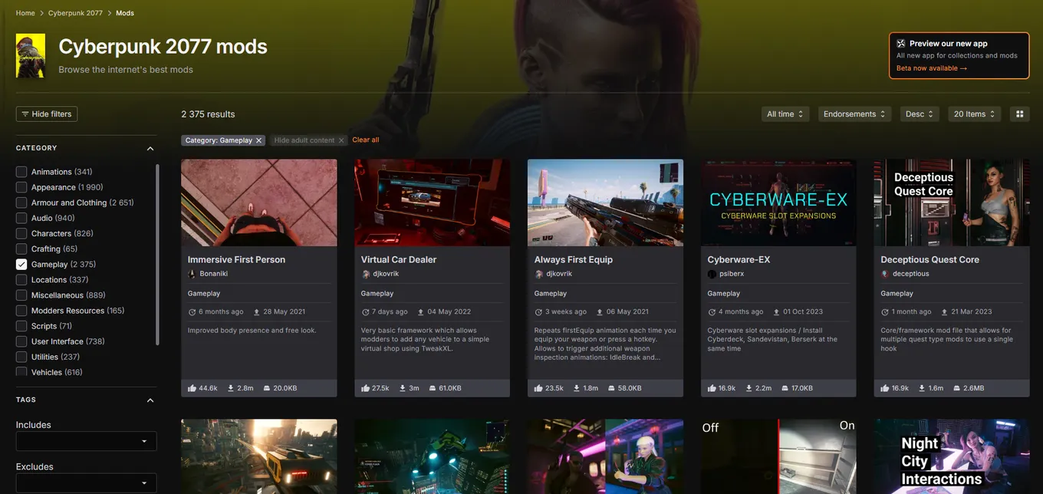Uncheck the Gameplay category checkbox
The width and height of the screenshot is (1043, 494).
[x=21, y=264]
